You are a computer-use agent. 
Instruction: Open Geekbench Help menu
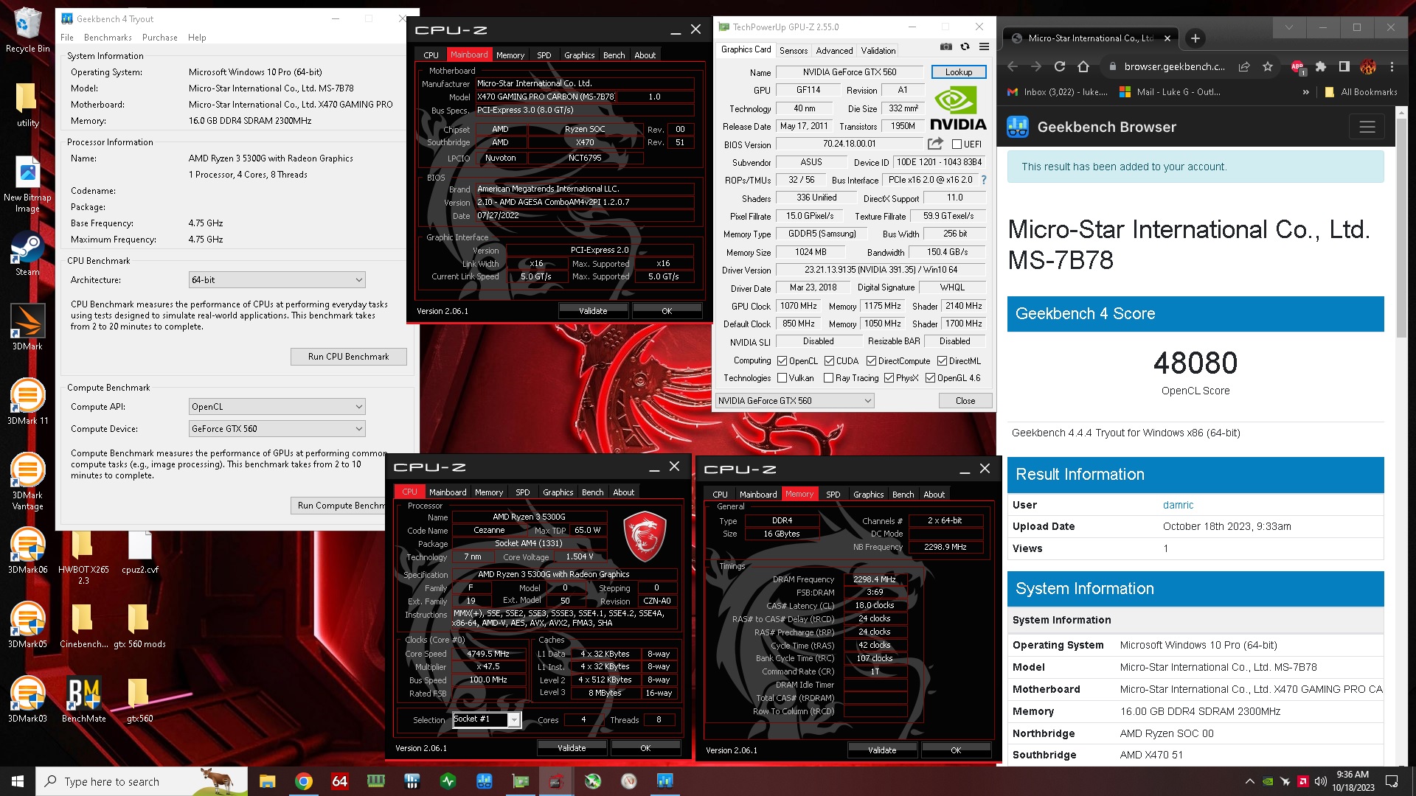(x=197, y=38)
